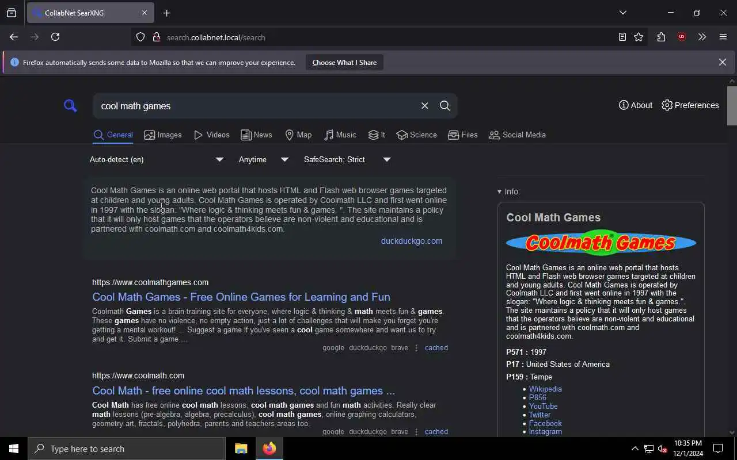Open Windows Start menu
This screenshot has height=460, width=737.
pyautogui.click(x=14, y=448)
